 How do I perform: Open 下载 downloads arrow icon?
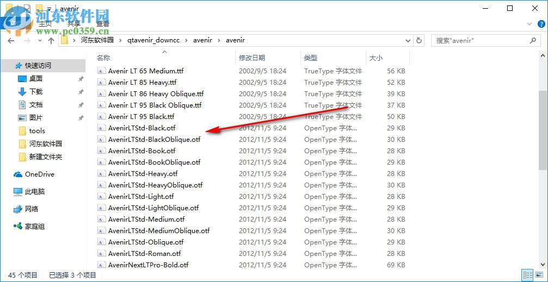[22, 92]
